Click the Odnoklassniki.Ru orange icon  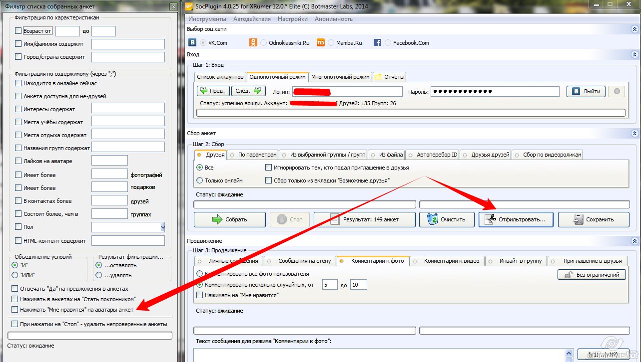click(253, 43)
